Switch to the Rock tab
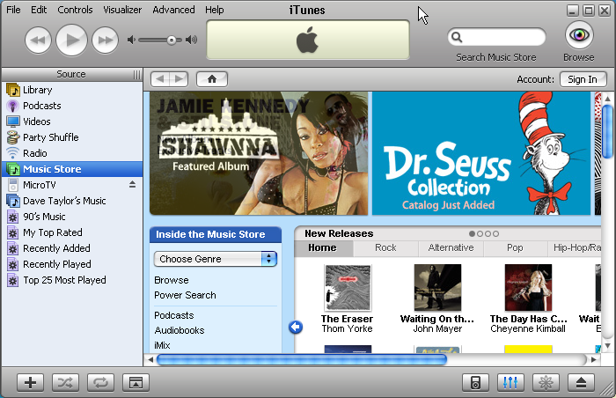Viewport: 616px width, 398px height. (x=385, y=247)
